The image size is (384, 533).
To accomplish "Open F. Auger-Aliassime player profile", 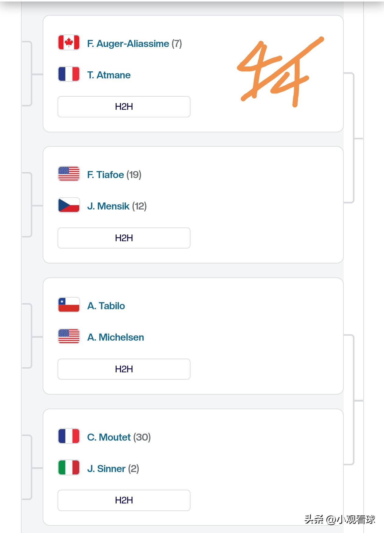I will coord(128,44).
